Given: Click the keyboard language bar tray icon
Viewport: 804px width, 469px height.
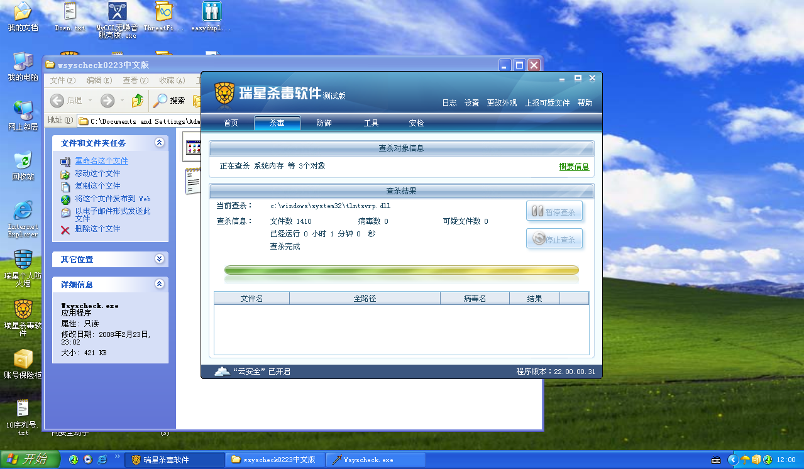Looking at the screenshot, I should (716, 460).
